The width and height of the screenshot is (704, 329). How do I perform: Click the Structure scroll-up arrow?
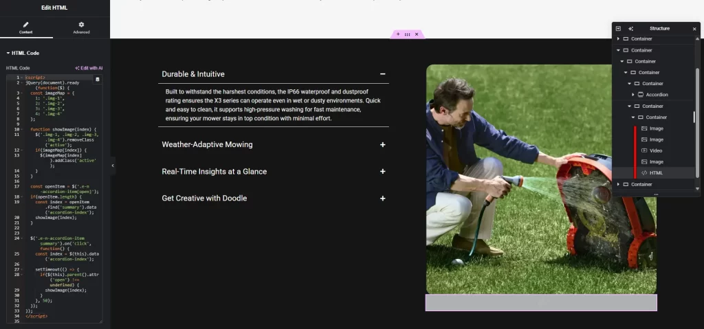click(697, 38)
